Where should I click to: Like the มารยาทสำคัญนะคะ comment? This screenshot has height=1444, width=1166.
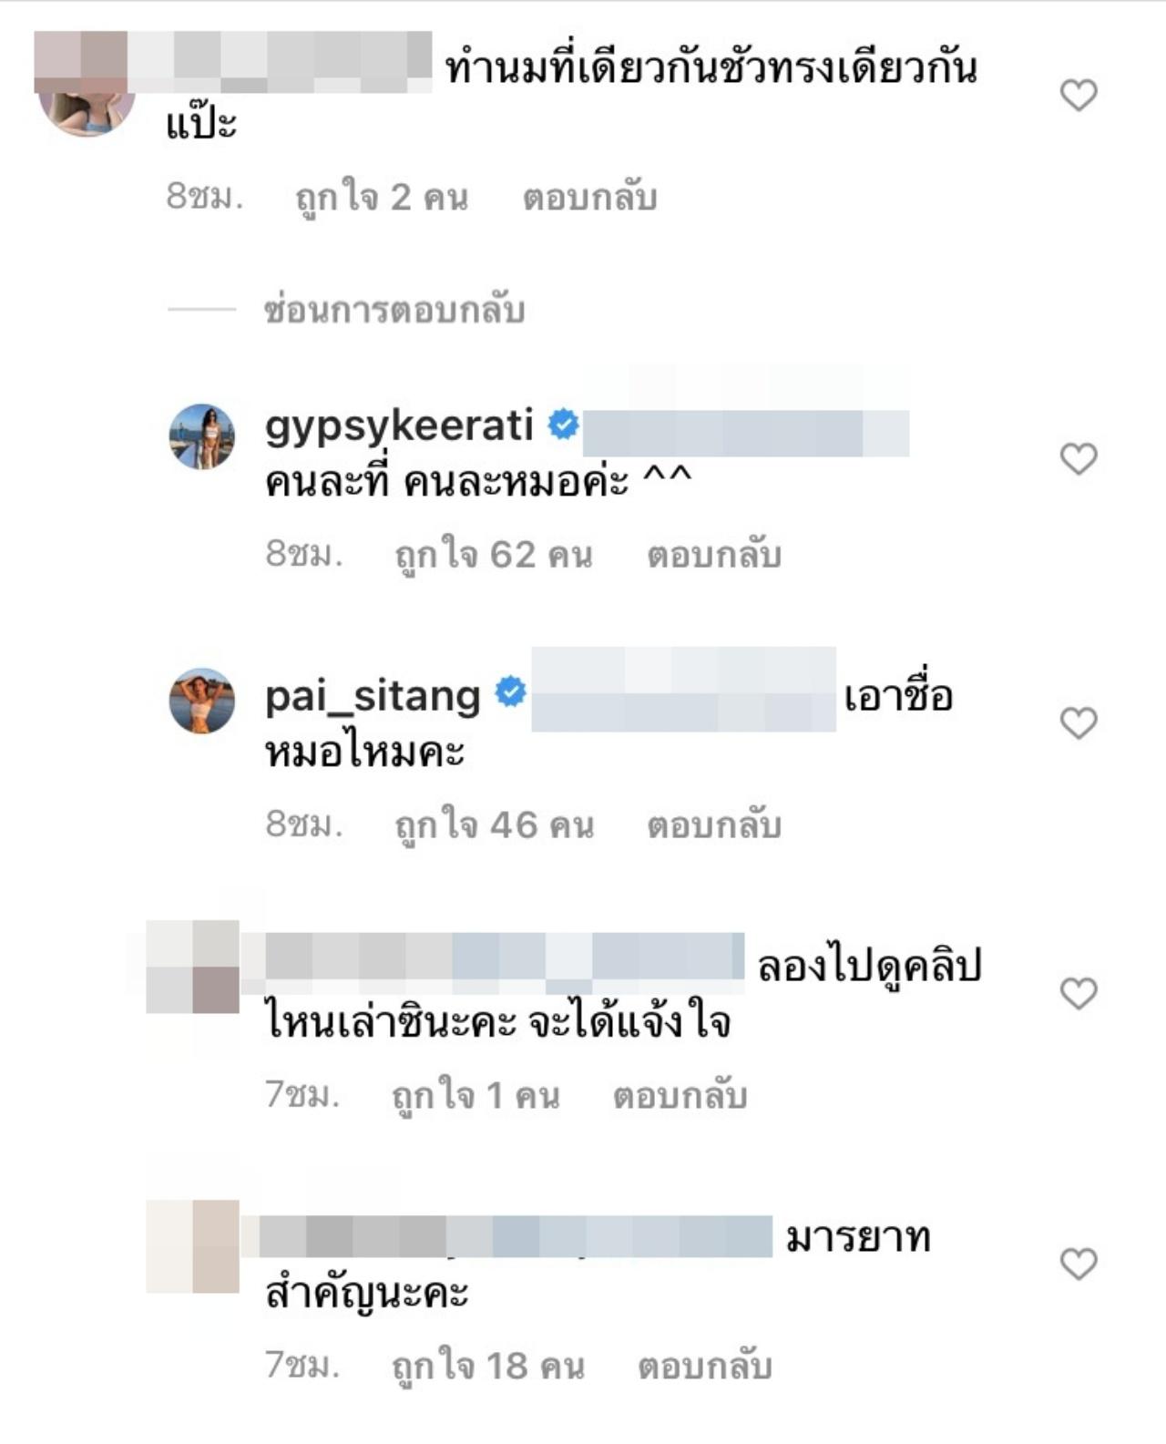pyautogui.click(x=1079, y=1264)
